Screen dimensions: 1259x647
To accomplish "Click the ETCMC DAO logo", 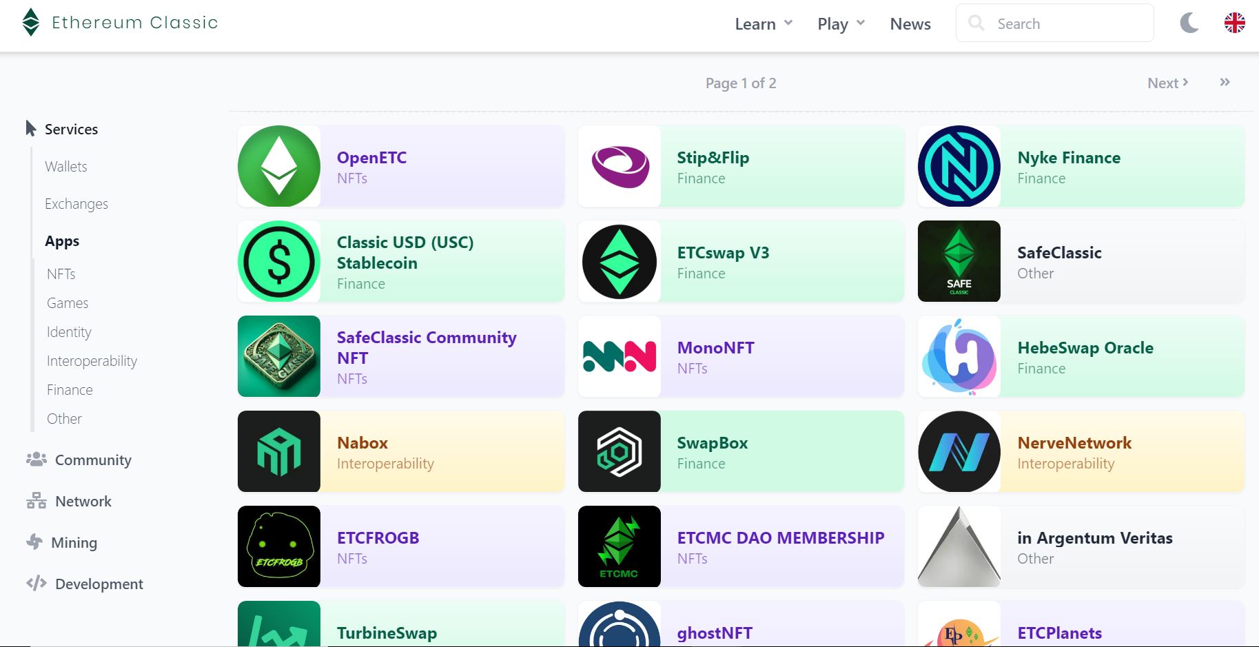I will click(620, 546).
